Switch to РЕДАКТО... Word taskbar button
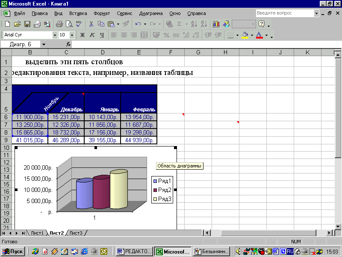Viewport: 342px width, 257px height. click(135, 251)
